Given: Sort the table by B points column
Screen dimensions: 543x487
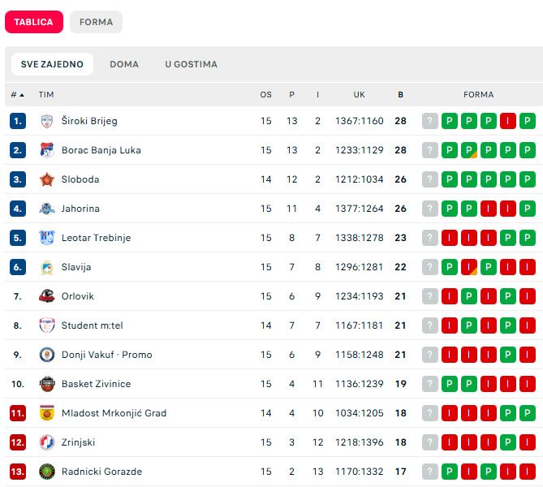Looking at the screenshot, I should pyautogui.click(x=400, y=95).
